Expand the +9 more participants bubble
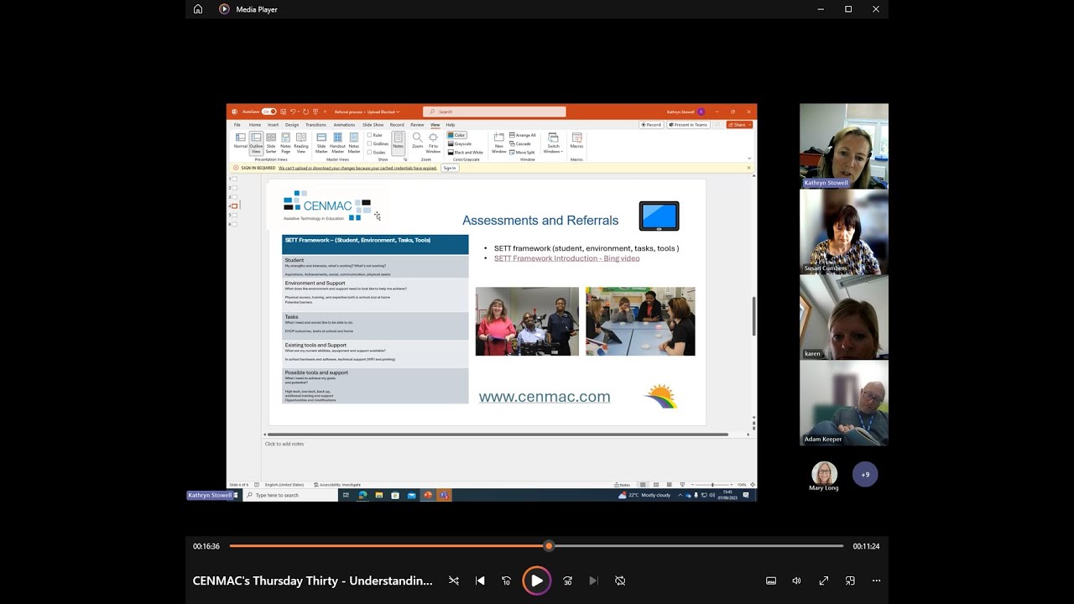 pyautogui.click(x=866, y=475)
